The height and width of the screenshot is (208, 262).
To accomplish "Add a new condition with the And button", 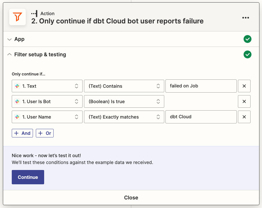I will [x=22, y=133].
